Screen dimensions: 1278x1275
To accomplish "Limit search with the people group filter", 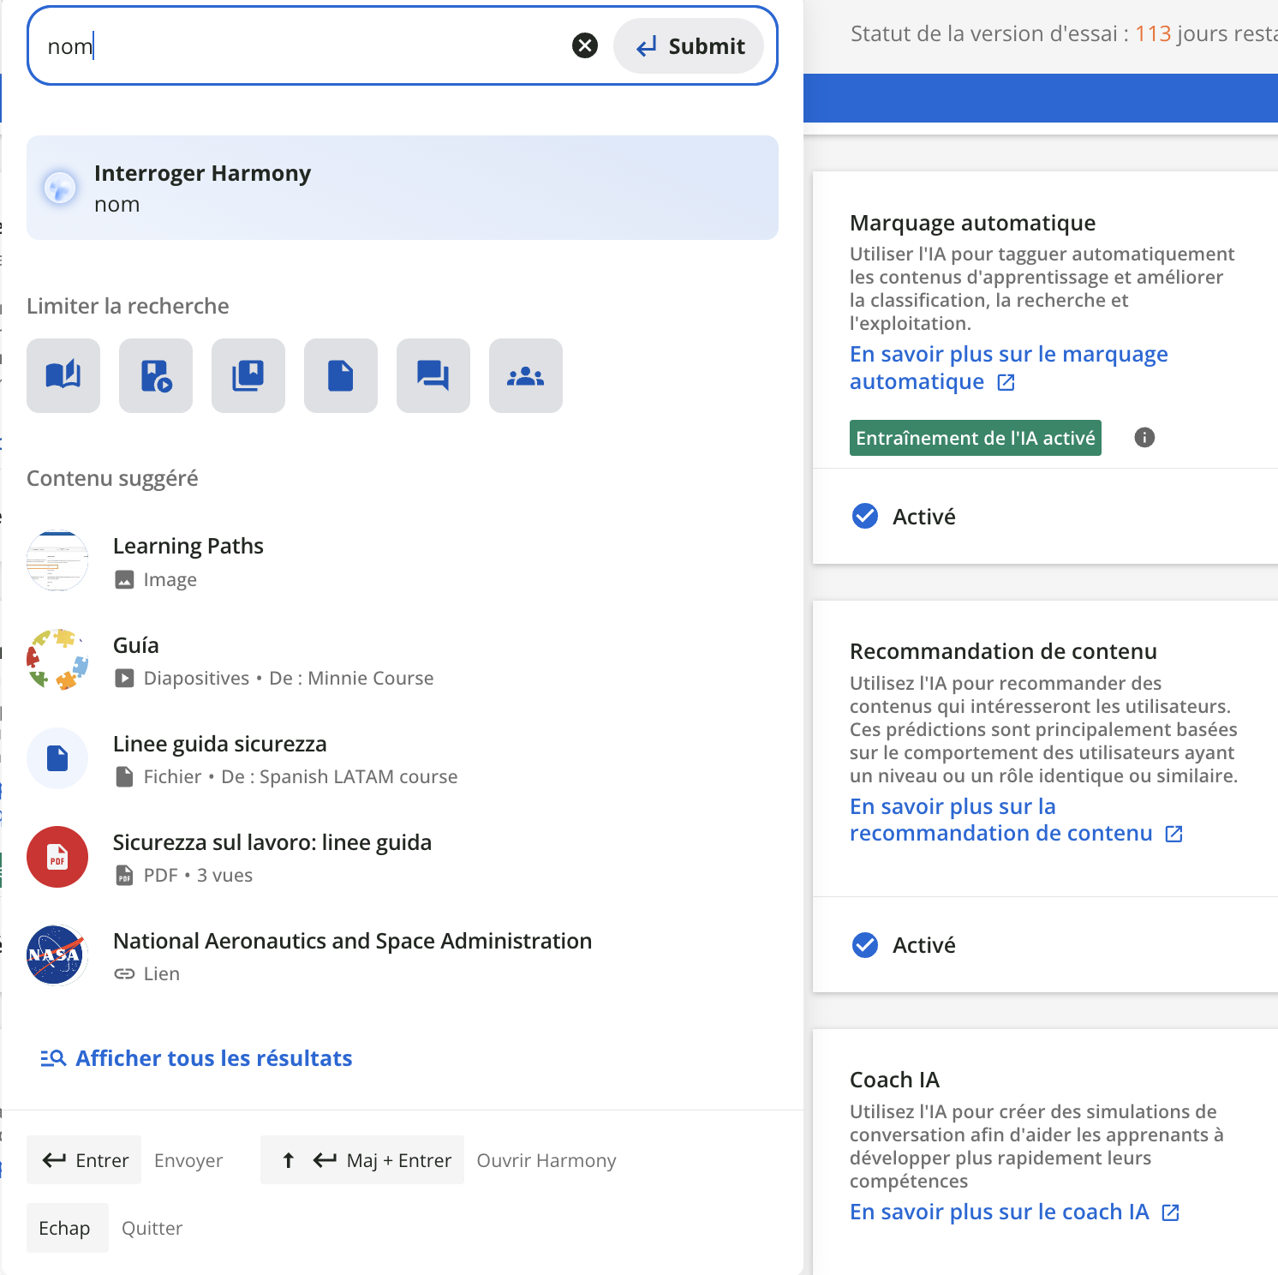I will click(526, 375).
